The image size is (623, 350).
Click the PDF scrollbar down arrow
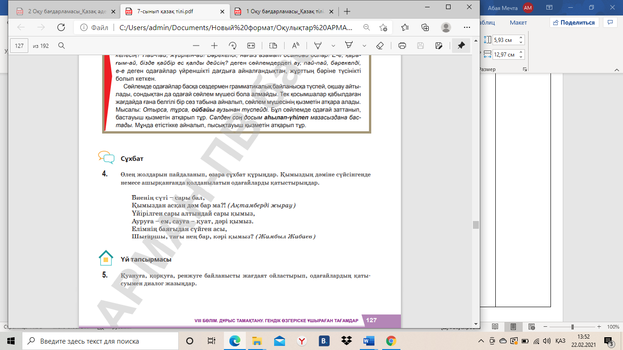(476, 324)
